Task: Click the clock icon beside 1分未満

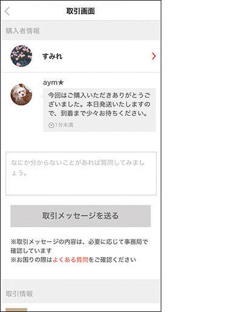Action: click(x=51, y=125)
